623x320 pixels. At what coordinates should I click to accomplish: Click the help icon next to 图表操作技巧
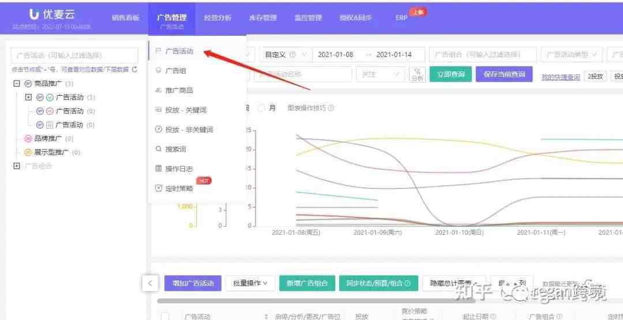pos(331,108)
